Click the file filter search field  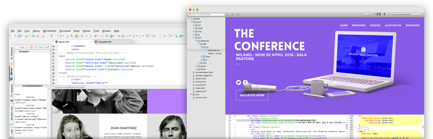point(207,14)
